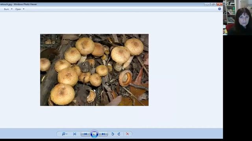Go to the next photo

pos(103,134)
